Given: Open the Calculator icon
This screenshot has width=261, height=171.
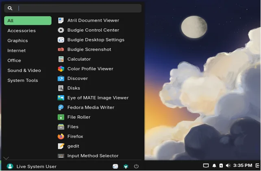Looking at the screenshot, I should click(x=61, y=59).
